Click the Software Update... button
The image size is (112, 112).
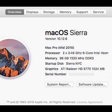(x=92, y=85)
